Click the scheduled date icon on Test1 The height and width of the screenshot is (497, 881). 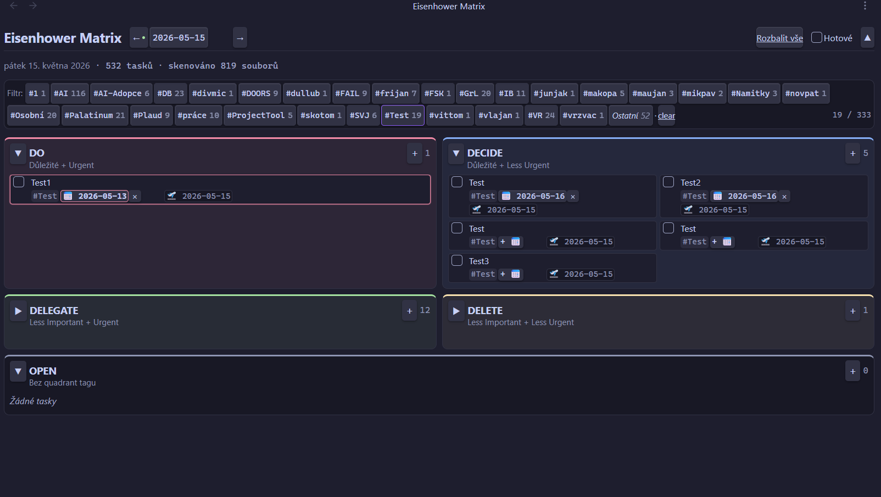coord(172,196)
